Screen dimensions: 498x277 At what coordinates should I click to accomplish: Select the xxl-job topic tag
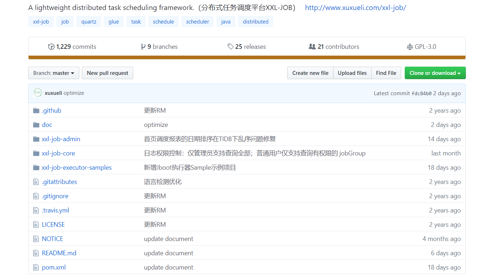pyautogui.click(x=41, y=21)
